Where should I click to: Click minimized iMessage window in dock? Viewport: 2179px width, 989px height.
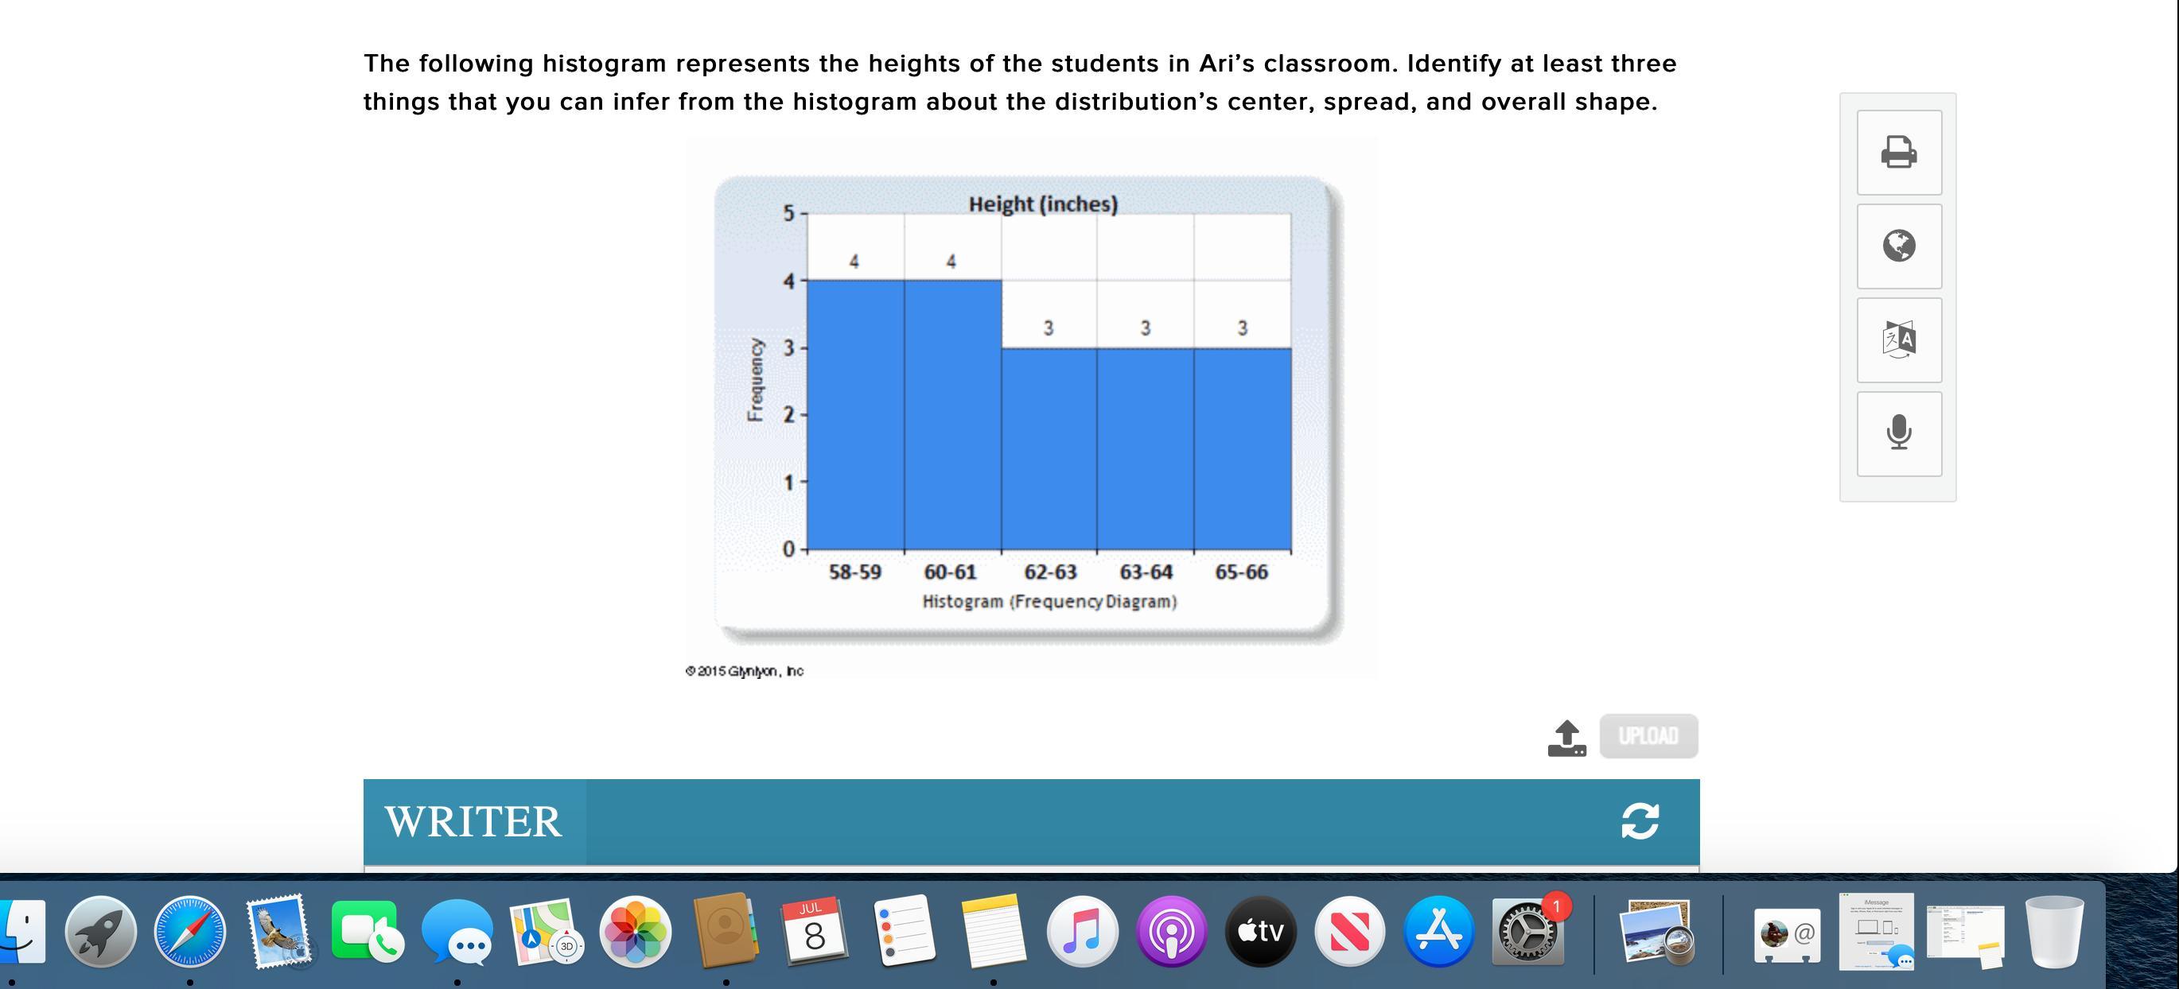[1876, 931]
